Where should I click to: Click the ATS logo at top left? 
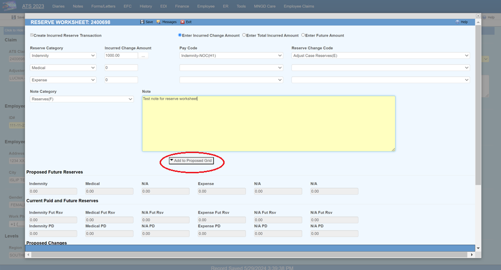tap(8, 6)
